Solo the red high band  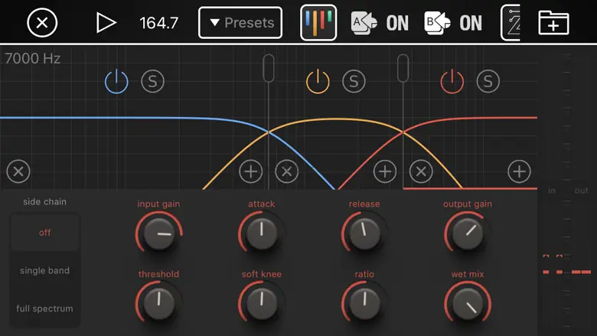(x=488, y=81)
